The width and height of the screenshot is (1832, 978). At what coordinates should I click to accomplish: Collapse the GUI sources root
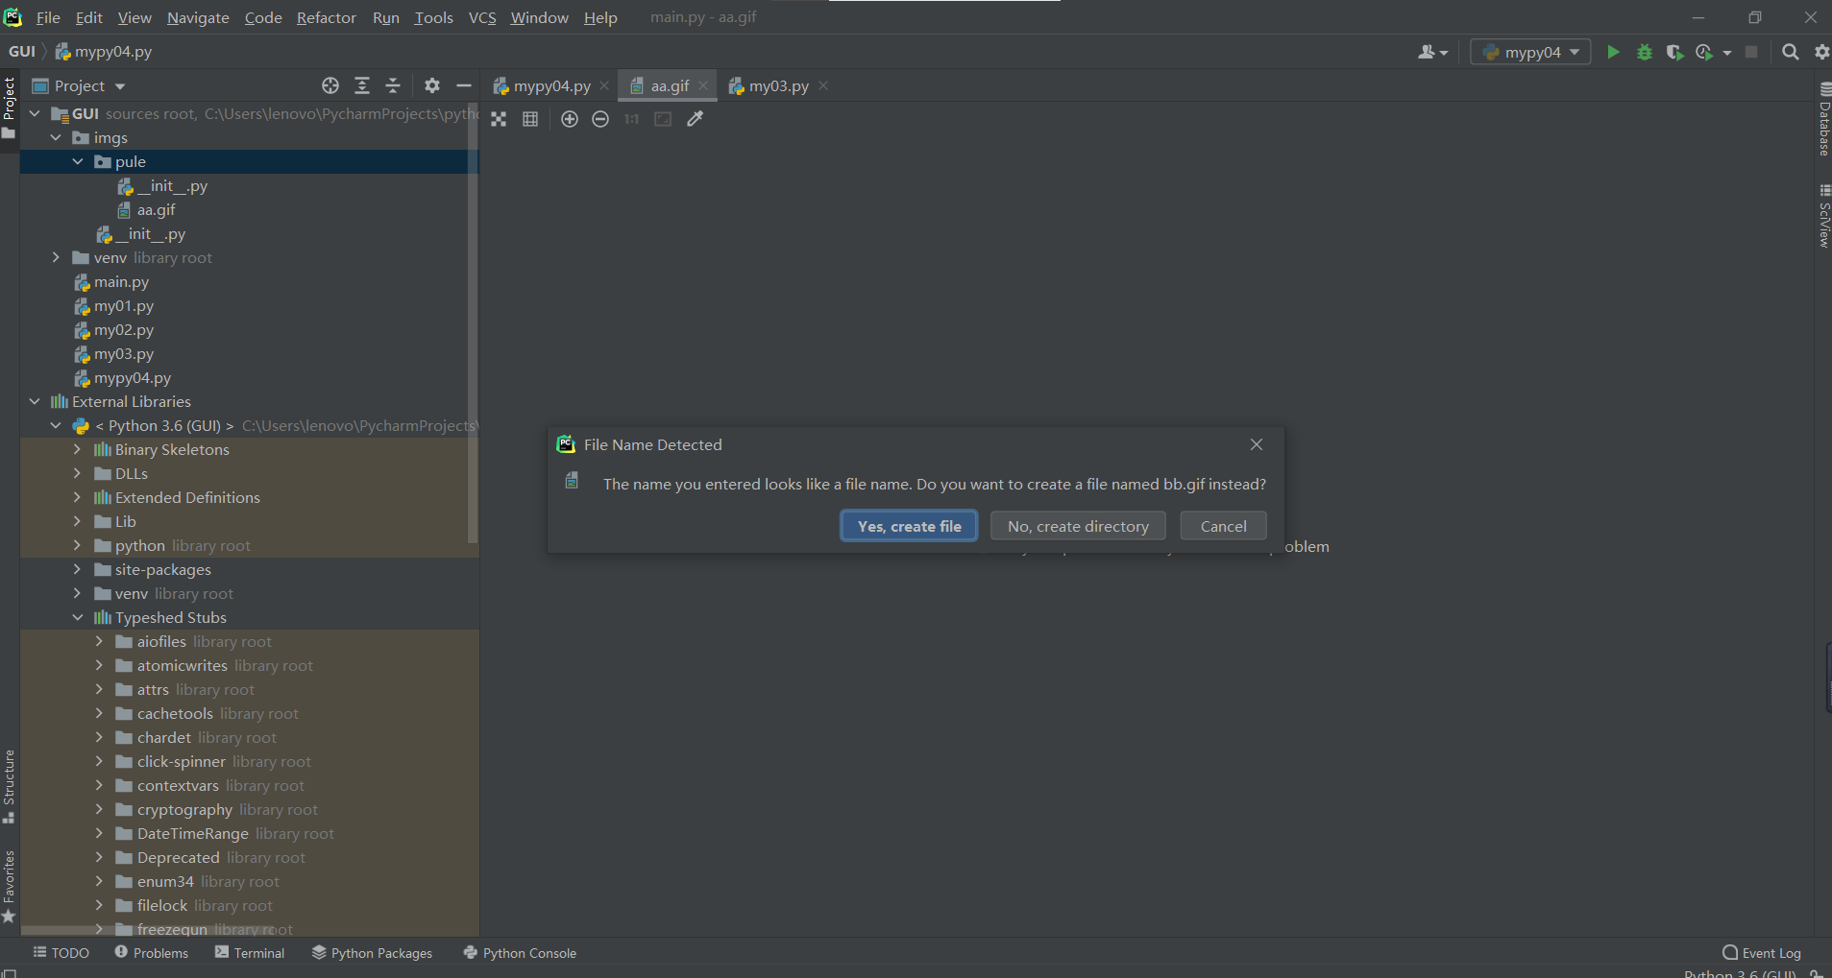[x=36, y=113]
